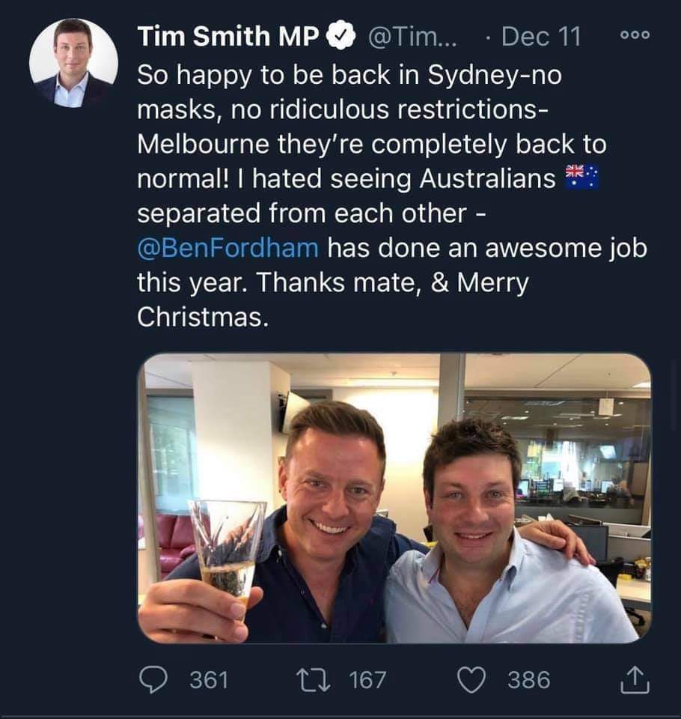
Task: Open the Dec 11 timestamp link
Action: (x=541, y=37)
